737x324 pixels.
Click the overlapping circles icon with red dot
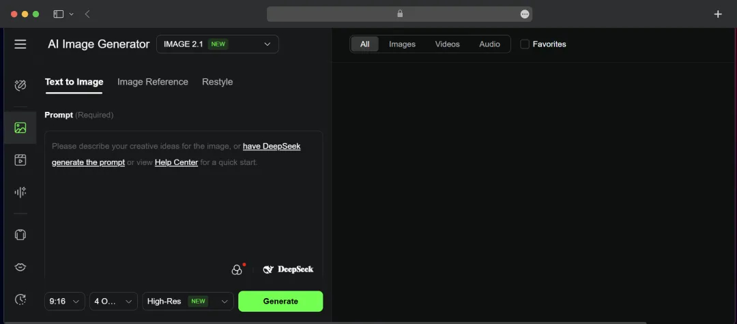point(238,269)
